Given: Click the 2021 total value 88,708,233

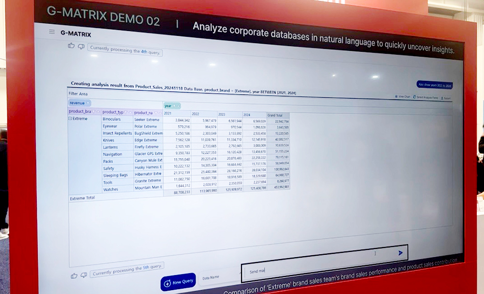Looking at the screenshot, I should click(x=182, y=192).
